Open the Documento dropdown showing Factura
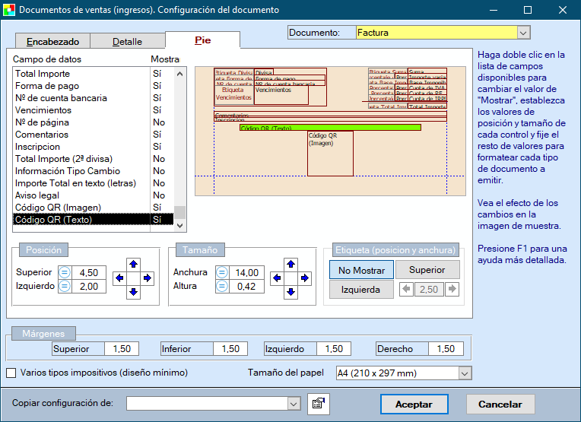The width and height of the screenshot is (581, 422). (x=523, y=33)
